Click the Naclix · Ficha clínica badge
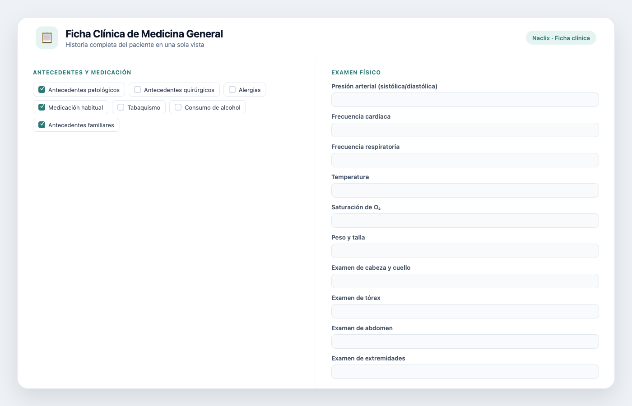The image size is (632, 406). tap(561, 38)
